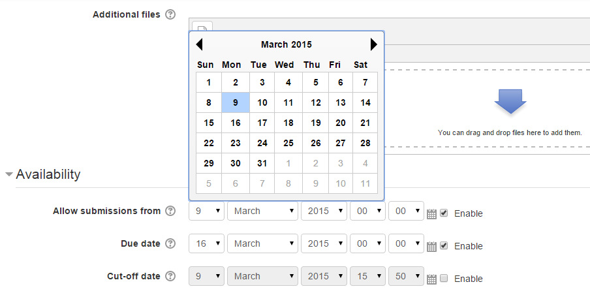This screenshot has height=295, width=590.
Task: Disable the Allow submissions from checkbox
Action: (x=444, y=213)
